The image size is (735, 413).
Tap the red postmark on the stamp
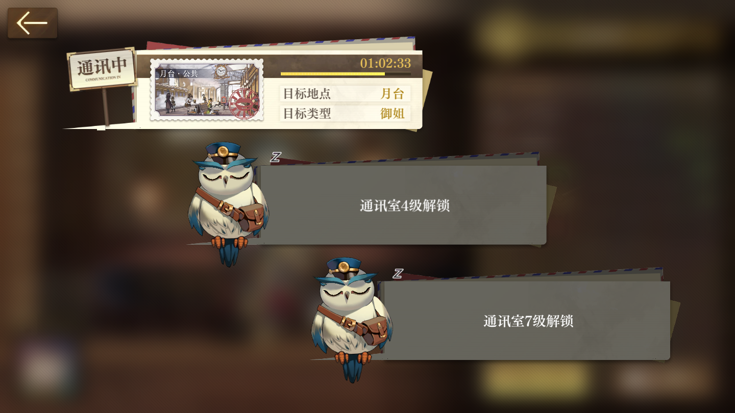pyautogui.click(x=244, y=104)
